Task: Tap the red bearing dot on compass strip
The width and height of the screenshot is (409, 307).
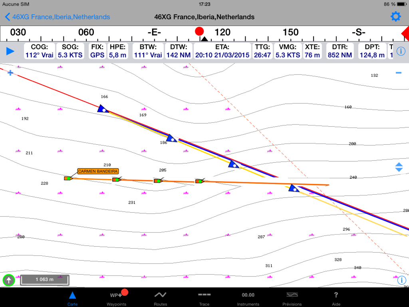Action: 199,31
